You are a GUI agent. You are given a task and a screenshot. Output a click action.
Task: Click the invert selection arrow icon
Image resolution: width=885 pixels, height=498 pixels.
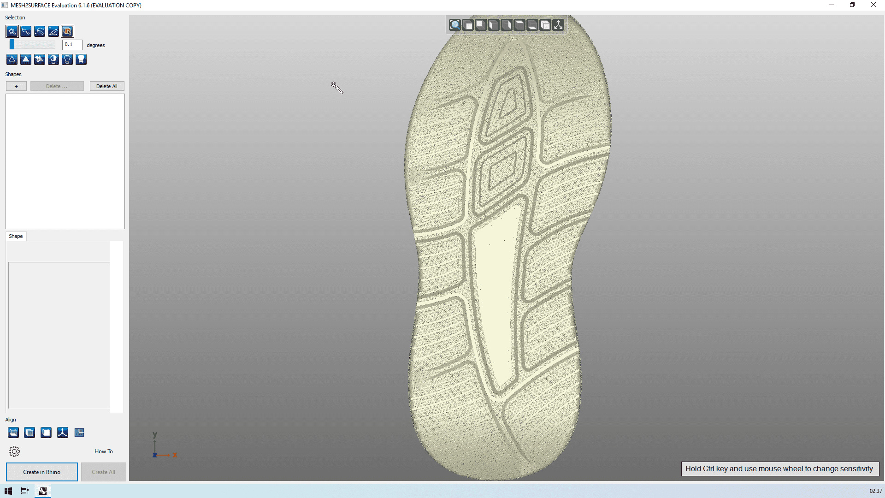[40, 59]
